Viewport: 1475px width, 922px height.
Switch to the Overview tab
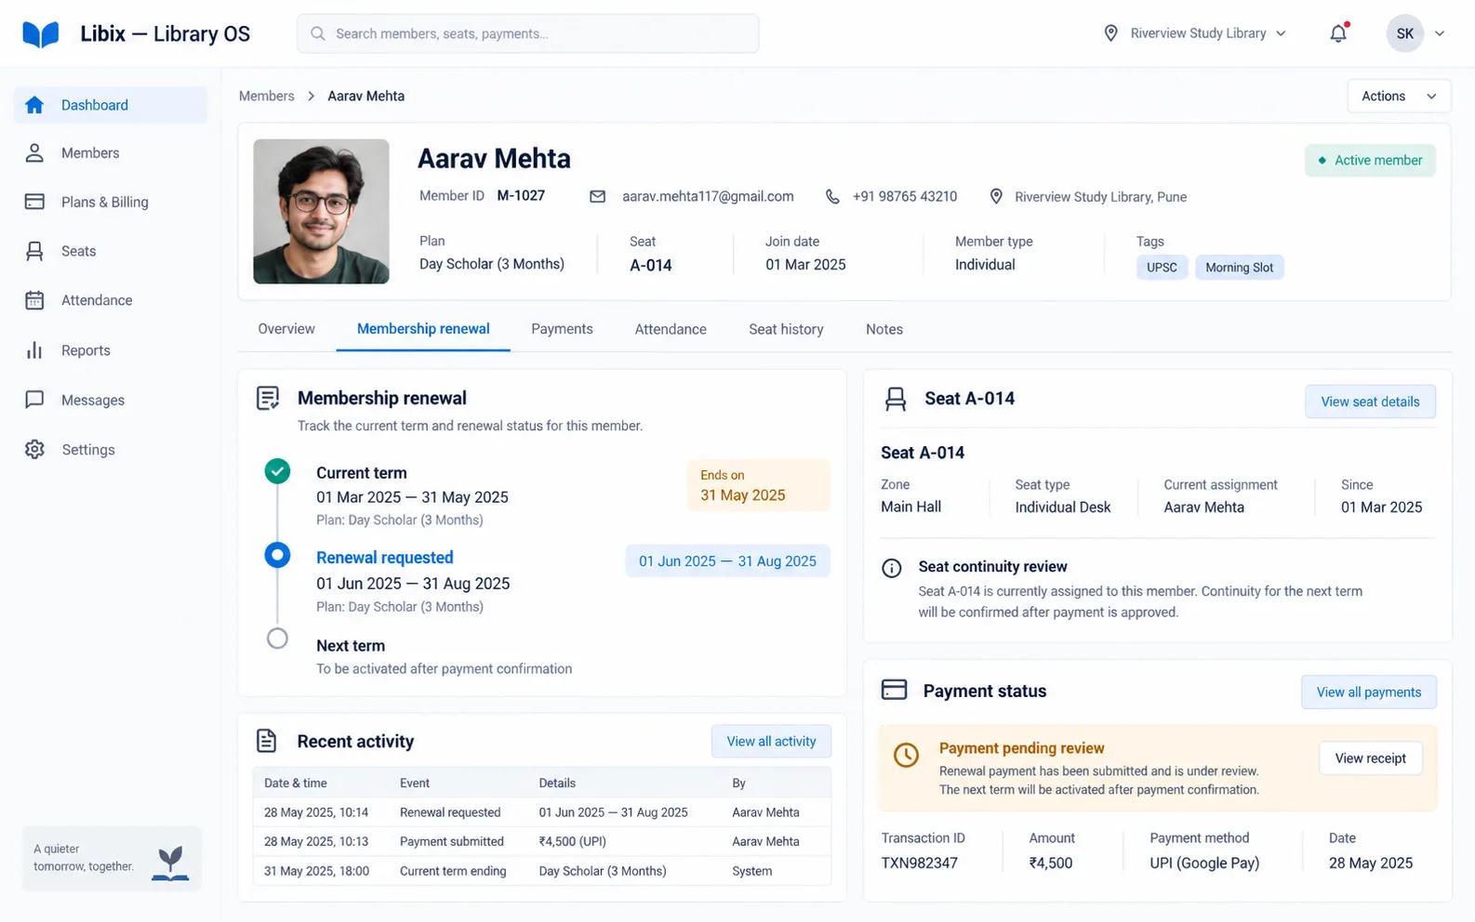[x=286, y=329]
